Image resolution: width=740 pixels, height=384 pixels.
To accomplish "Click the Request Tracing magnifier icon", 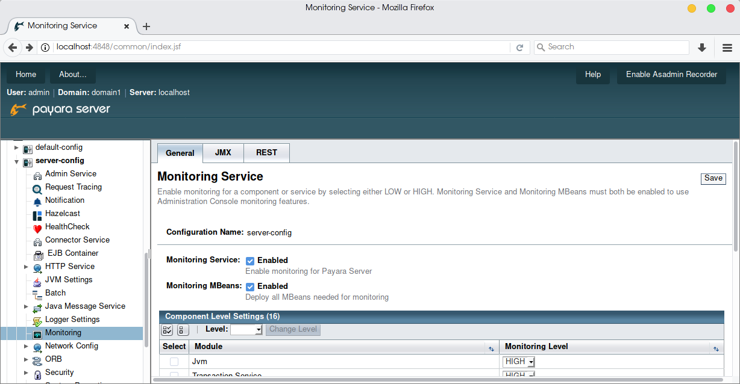I will click(37, 188).
